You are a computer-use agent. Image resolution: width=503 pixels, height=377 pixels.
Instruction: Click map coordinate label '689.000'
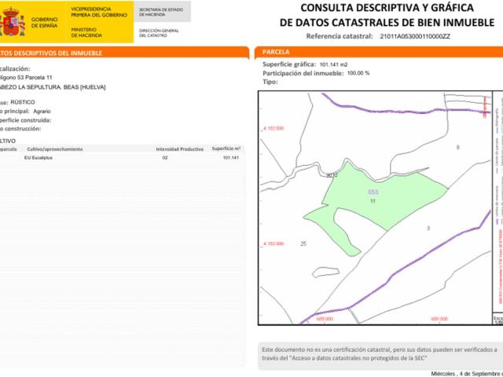(x=325, y=319)
